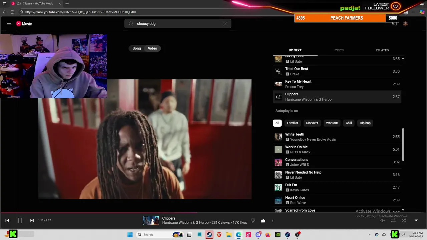Click the Conversations album thumbnail
Viewport: 427px width, 240px height.
[278, 162]
